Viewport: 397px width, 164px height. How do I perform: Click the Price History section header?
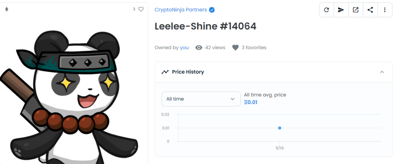click(273, 72)
